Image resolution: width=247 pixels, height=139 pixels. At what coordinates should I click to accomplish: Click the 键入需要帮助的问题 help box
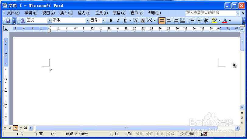click(x=211, y=13)
